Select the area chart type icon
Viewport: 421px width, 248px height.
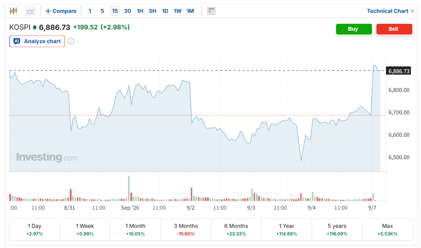[30, 11]
